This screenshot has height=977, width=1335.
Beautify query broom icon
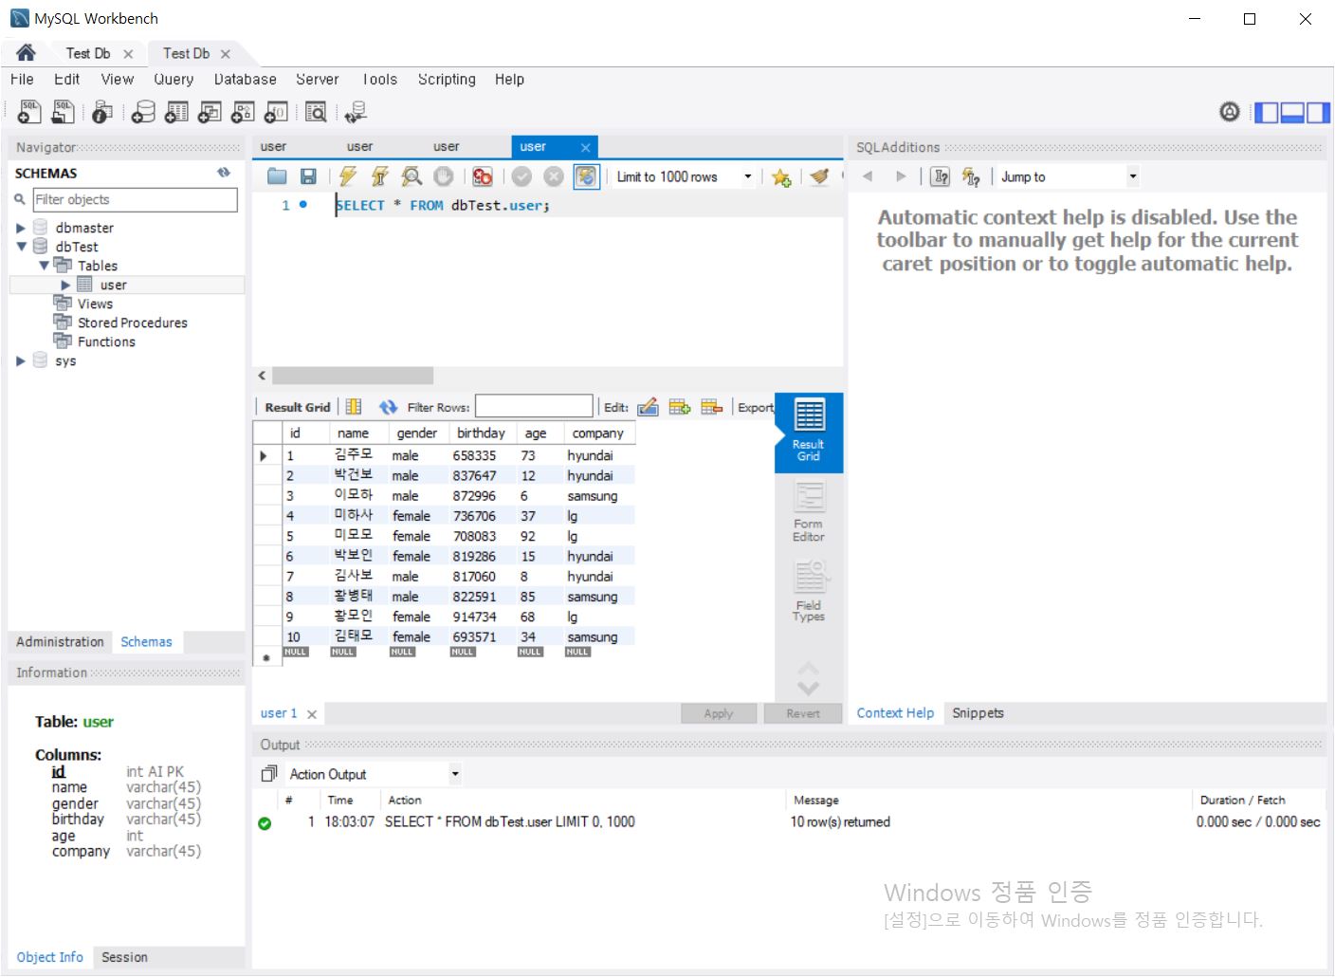(820, 176)
